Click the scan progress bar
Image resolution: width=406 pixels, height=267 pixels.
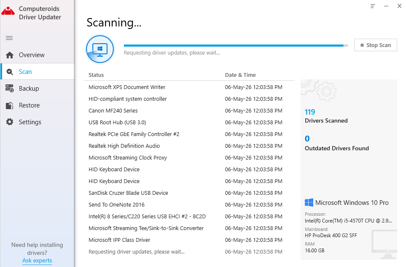click(x=236, y=46)
